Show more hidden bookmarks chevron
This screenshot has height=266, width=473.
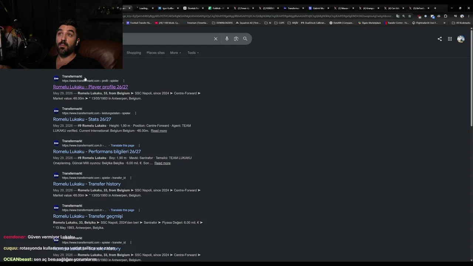(444, 23)
